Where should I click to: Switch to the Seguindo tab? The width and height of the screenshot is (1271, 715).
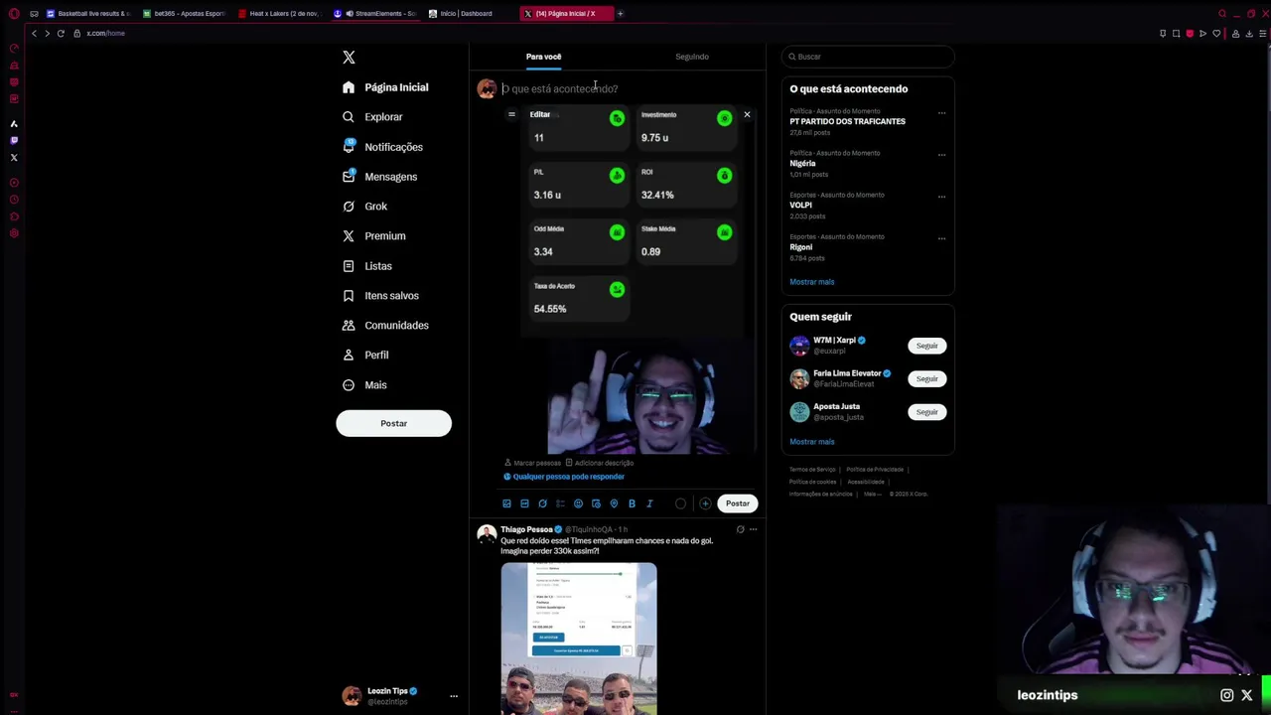click(x=692, y=57)
